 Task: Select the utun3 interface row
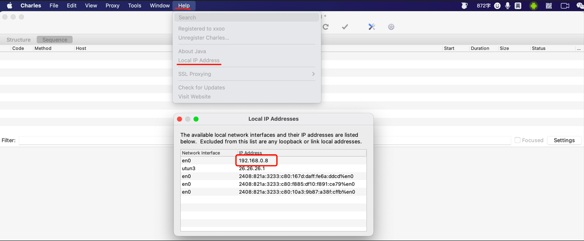(x=273, y=168)
